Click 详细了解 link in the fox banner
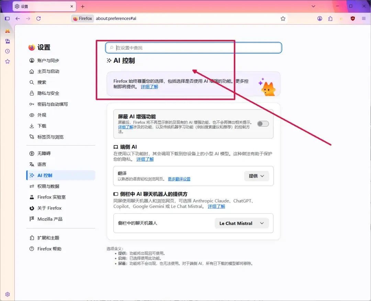Screen dimensions: 371x301 149,87
